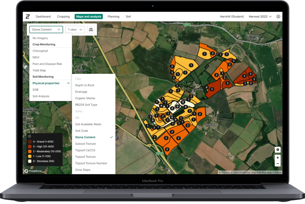The height and width of the screenshot is (204, 305).
Task: Go to the Dashboard tab
Action: point(43,17)
